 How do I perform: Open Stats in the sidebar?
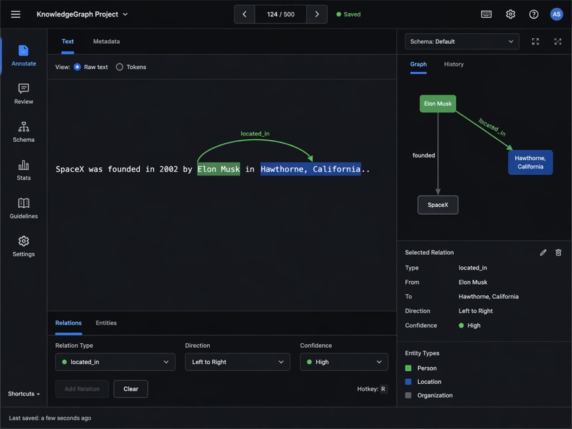coord(24,170)
